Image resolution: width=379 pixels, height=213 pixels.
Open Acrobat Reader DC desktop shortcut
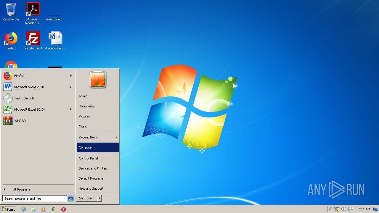[x=33, y=14]
